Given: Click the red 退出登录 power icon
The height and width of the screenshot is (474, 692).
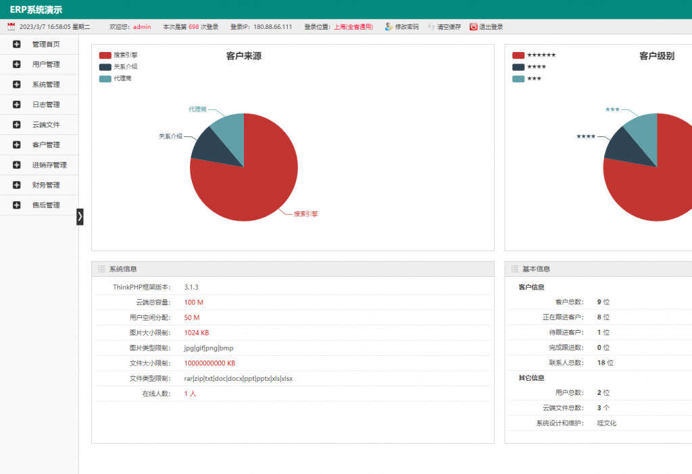Looking at the screenshot, I should (x=474, y=26).
